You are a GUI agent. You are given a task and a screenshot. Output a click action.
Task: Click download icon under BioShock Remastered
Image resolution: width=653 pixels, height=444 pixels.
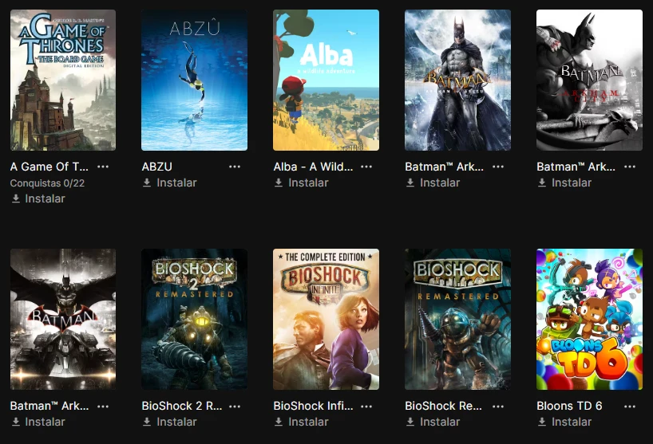click(410, 422)
